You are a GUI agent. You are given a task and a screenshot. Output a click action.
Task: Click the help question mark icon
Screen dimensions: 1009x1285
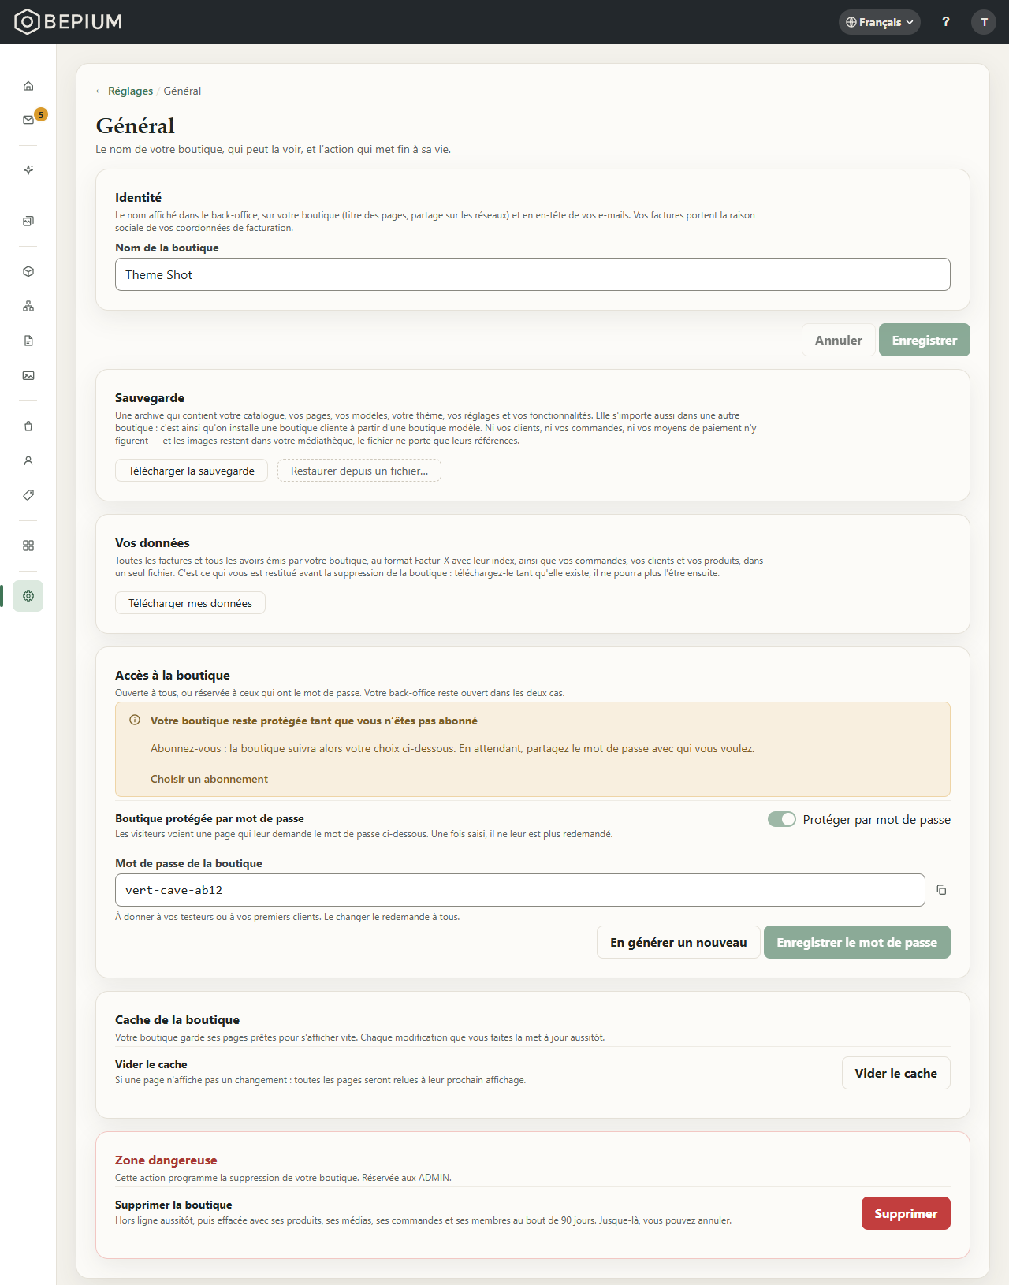pos(946,22)
